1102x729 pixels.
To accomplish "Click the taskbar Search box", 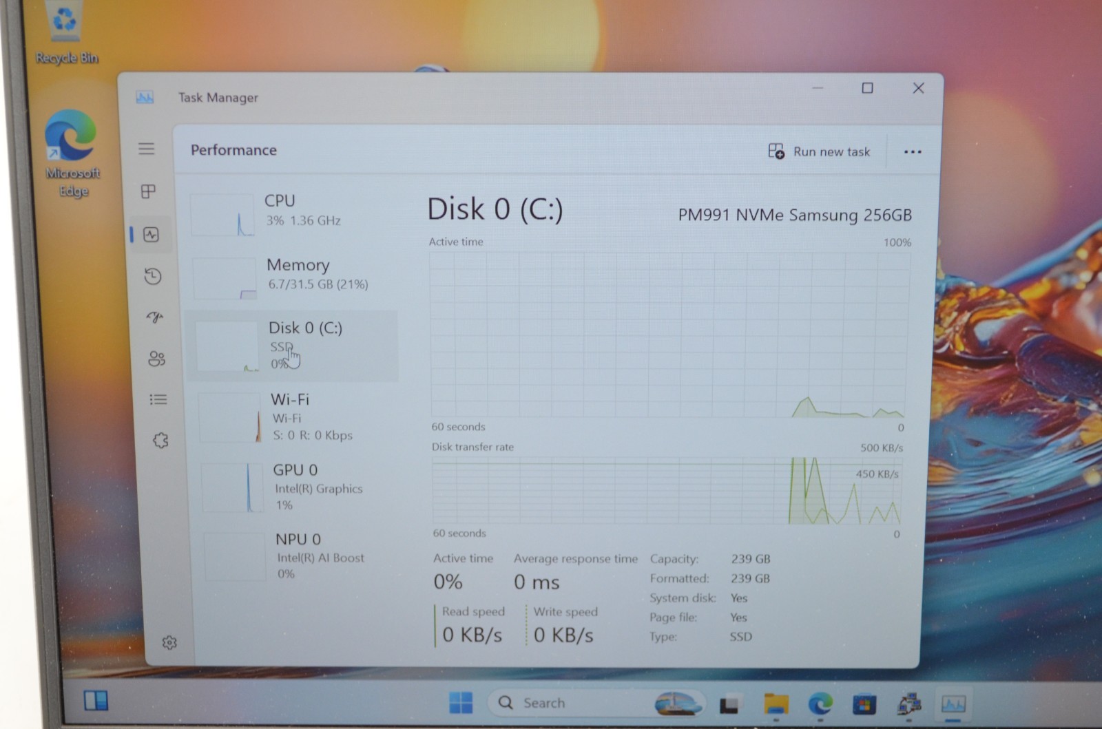I will (x=596, y=703).
